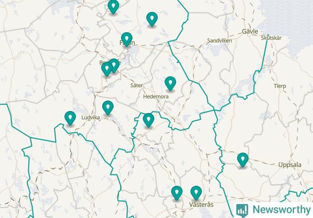This screenshot has width=313, height=218.
Task: Click the Tierp town label
Action: [x=280, y=86]
